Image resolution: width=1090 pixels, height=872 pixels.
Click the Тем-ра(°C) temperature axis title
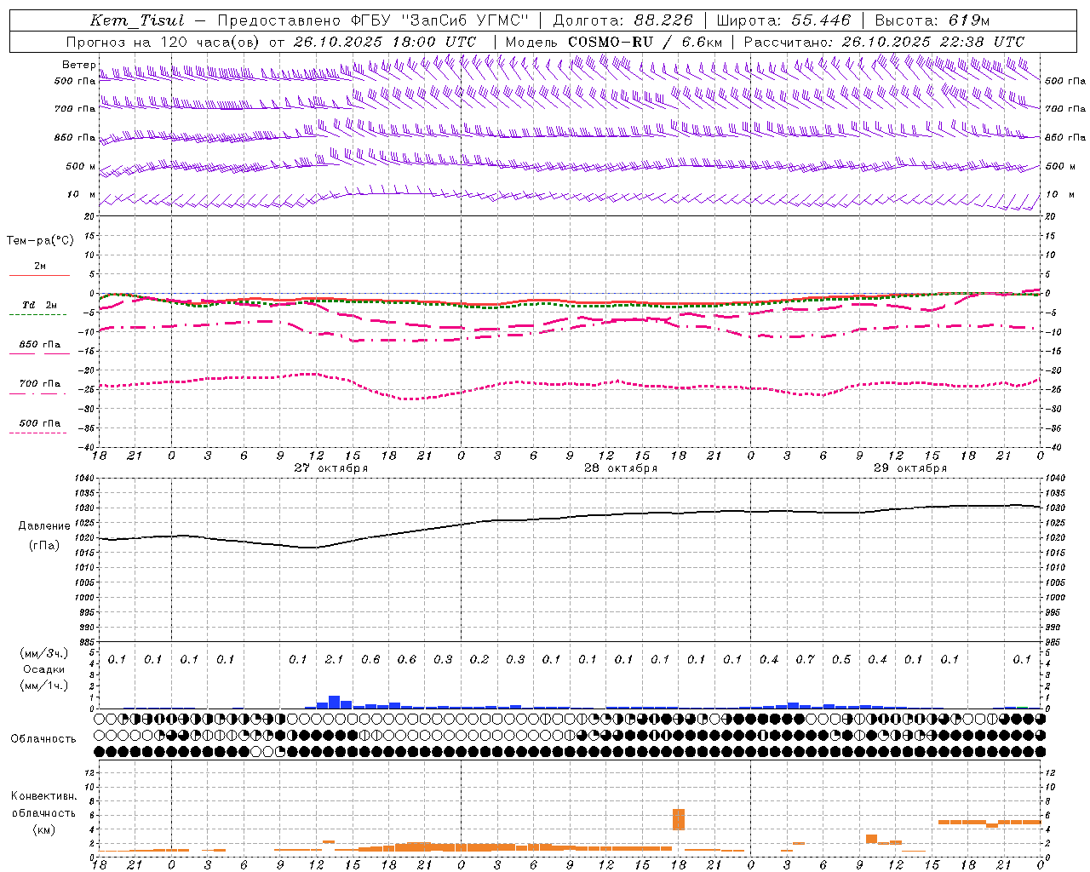tap(40, 240)
